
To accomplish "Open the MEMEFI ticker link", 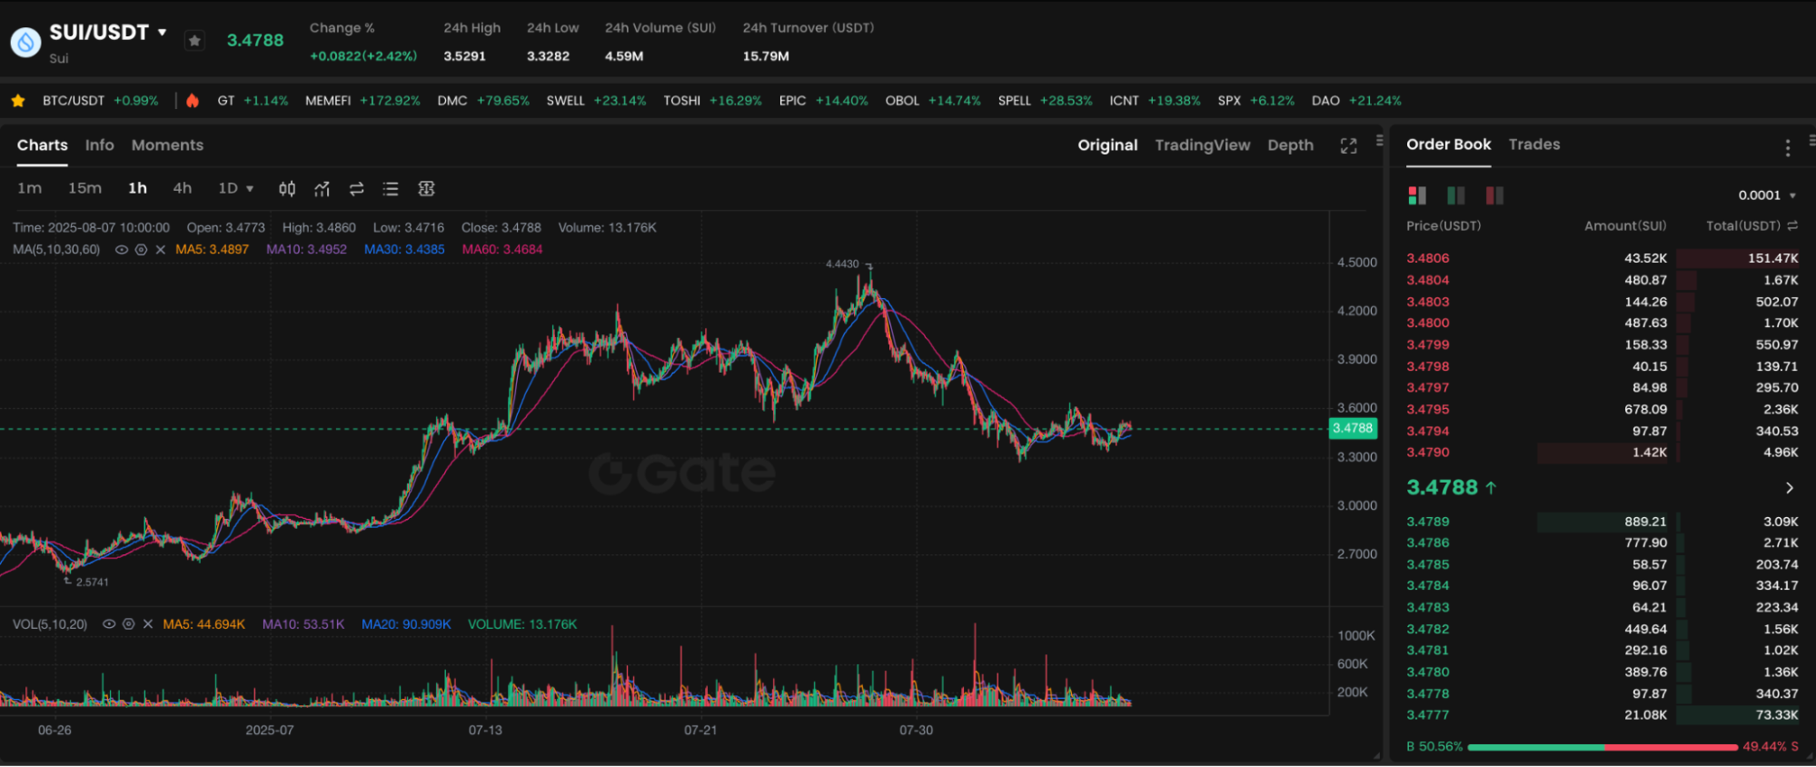I will click(362, 101).
